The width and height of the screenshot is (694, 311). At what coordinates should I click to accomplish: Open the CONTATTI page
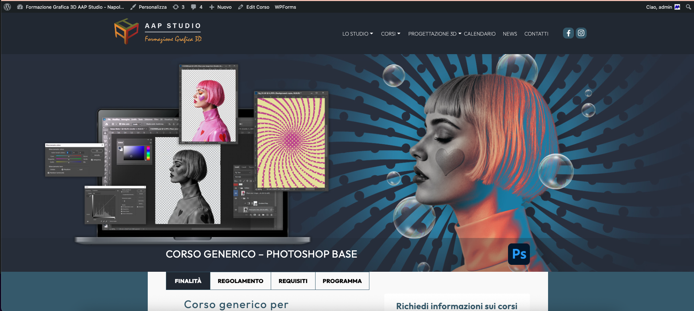[536, 34]
